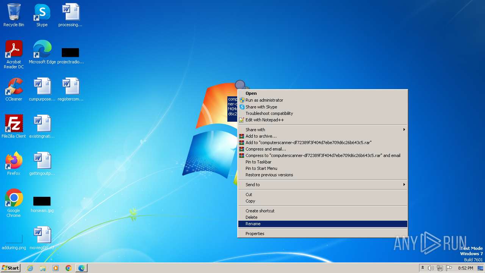Viewport: 485px width, 273px height.
Task: Choose Open in the context menu
Action: click(x=322, y=93)
